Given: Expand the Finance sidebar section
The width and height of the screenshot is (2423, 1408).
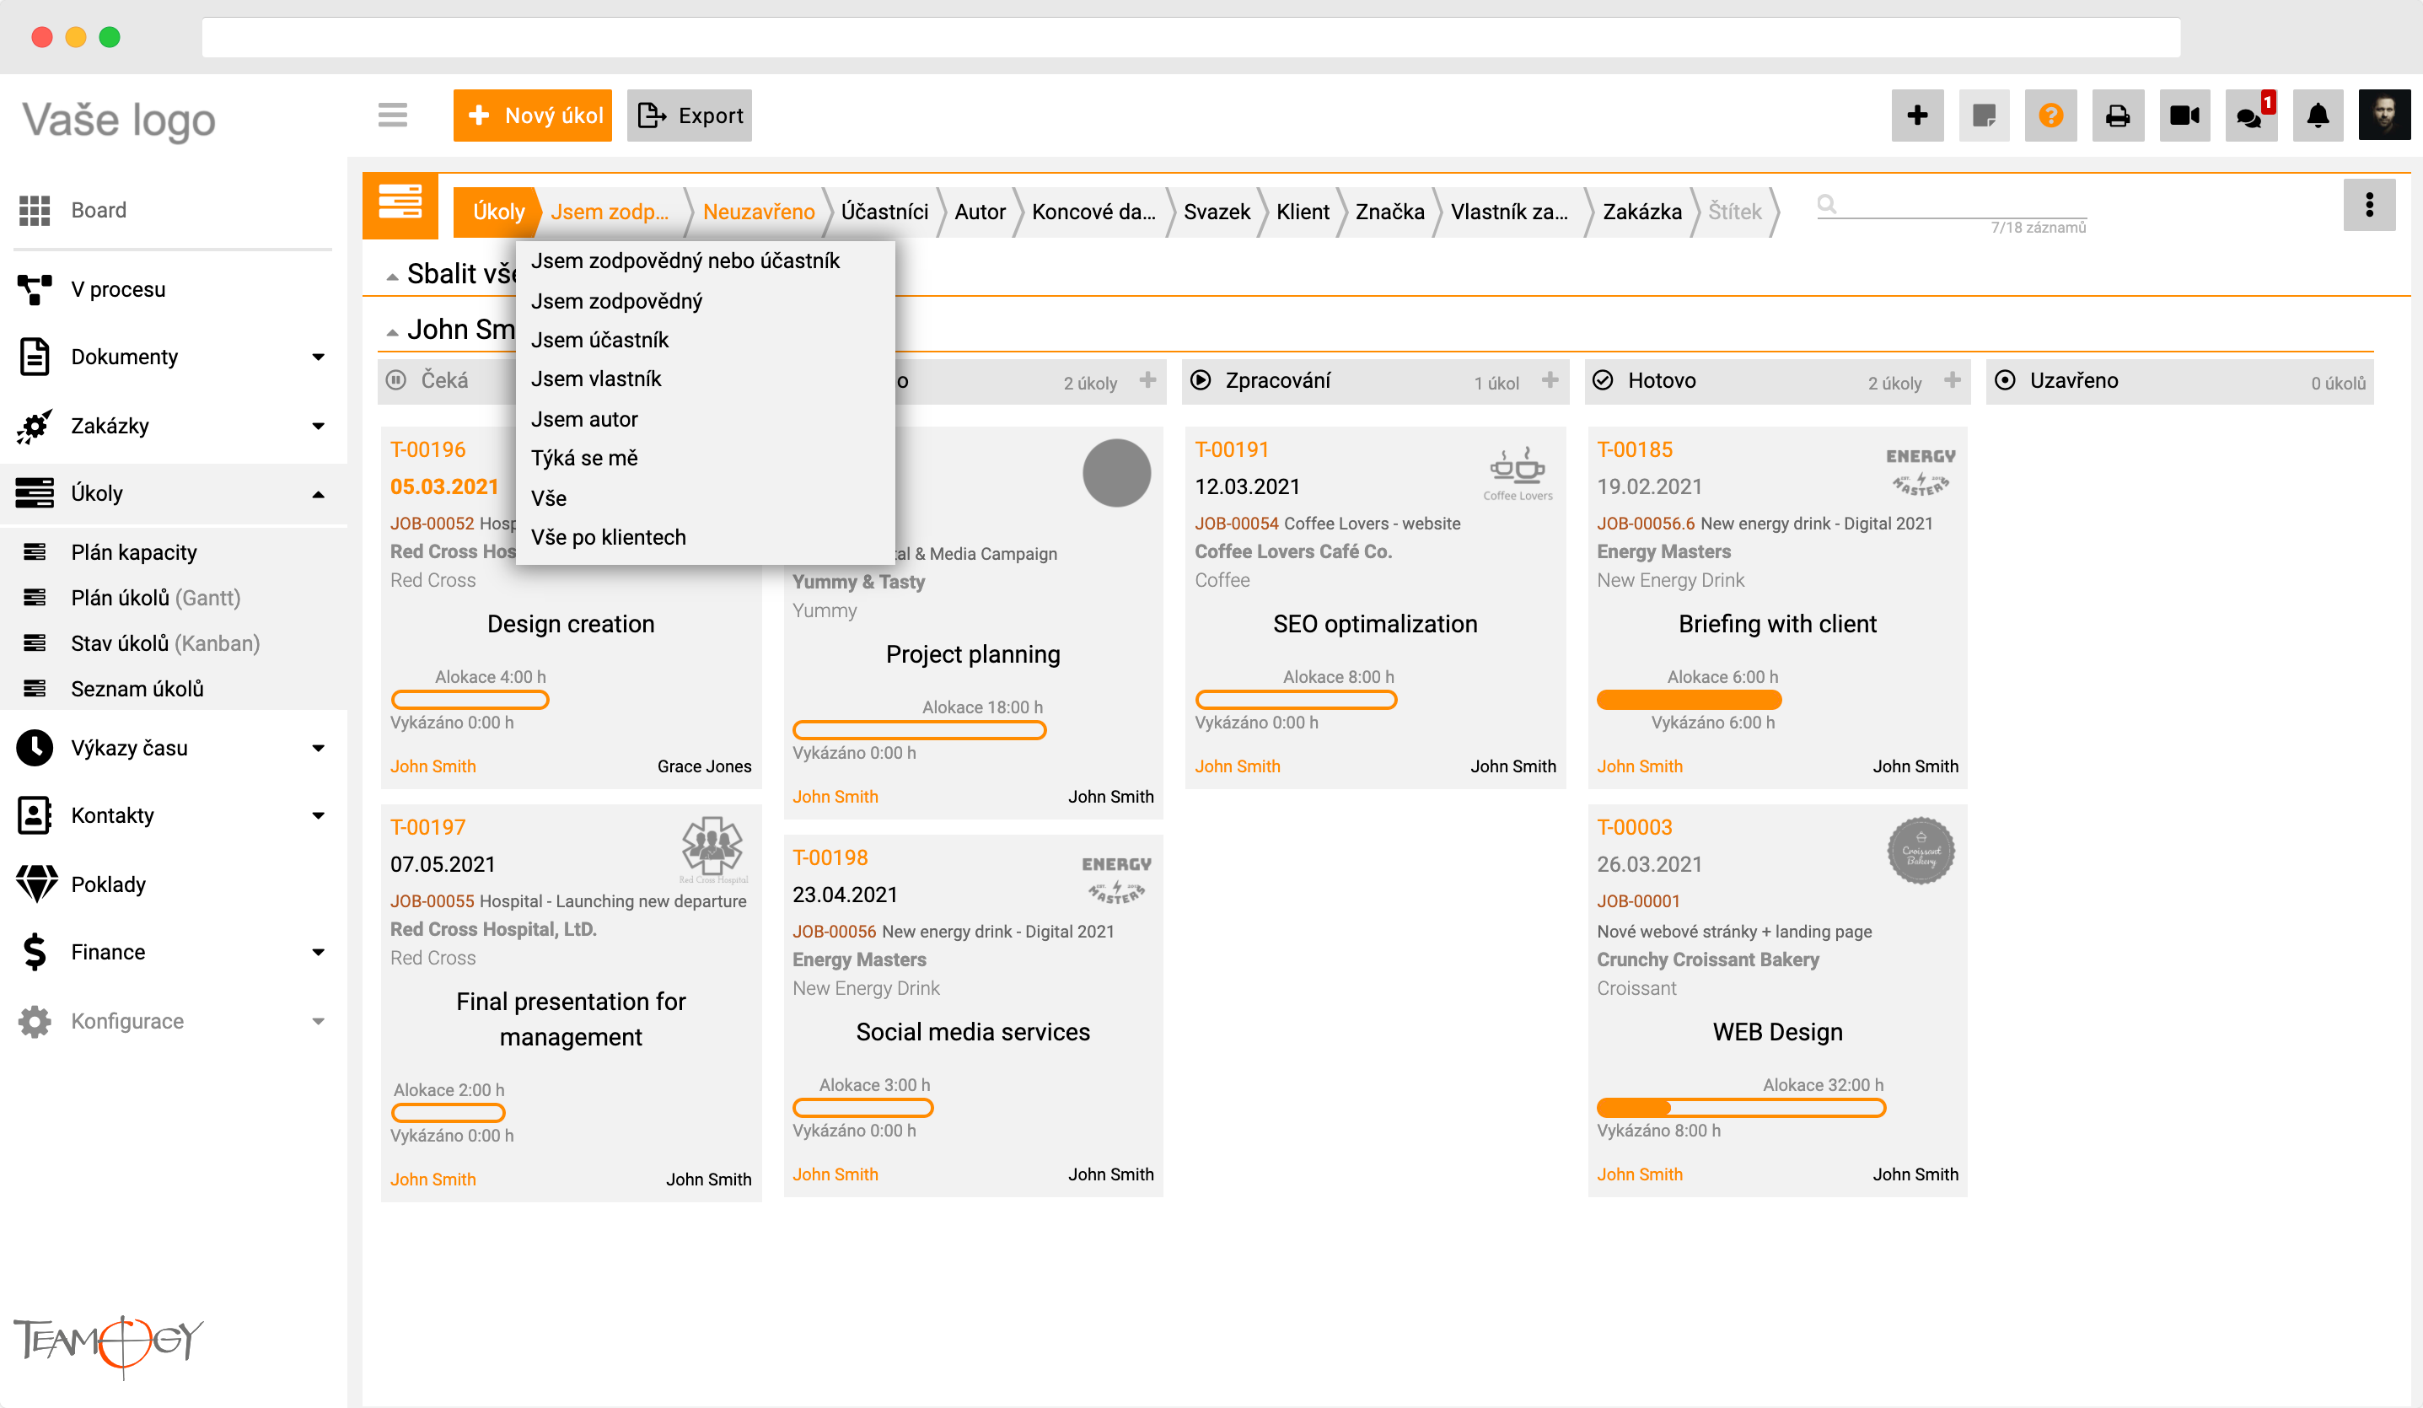Looking at the screenshot, I should tap(318, 953).
